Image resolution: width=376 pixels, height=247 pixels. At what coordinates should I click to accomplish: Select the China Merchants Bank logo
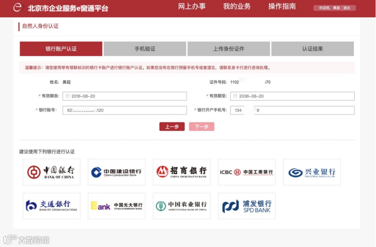pyautogui.click(x=182, y=172)
